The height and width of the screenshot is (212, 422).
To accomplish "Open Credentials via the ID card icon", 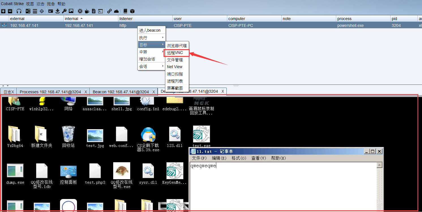I will click(x=51, y=11).
